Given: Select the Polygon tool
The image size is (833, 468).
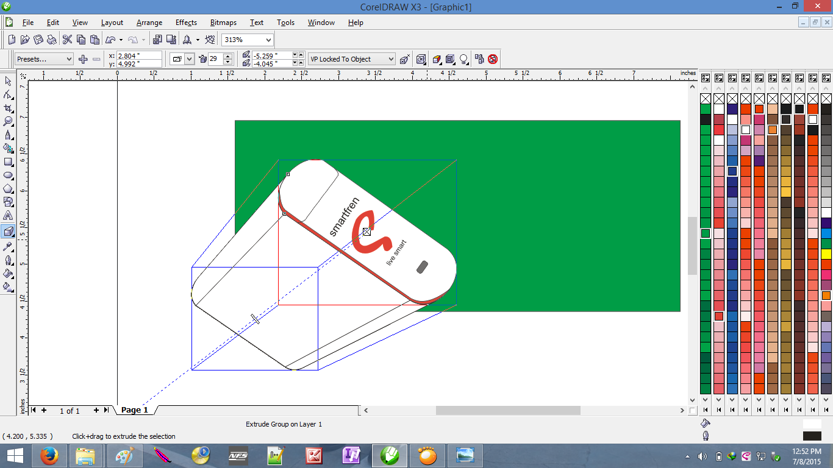Looking at the screenshot, I should click(8, 189).
